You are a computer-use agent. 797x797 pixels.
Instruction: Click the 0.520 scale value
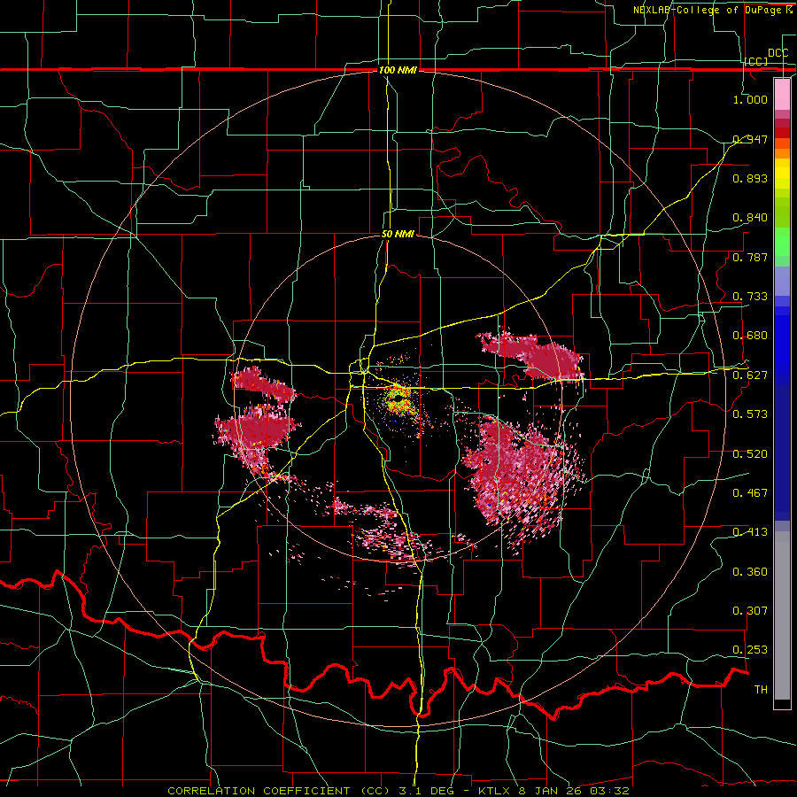coord(750,454)
